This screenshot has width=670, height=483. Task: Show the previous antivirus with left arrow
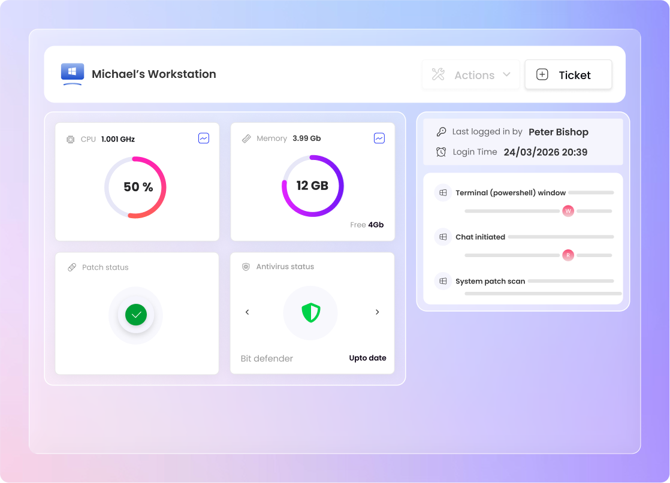[247, 312]
